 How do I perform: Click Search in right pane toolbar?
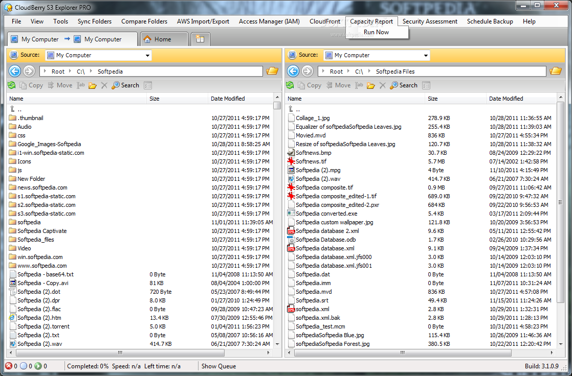click(404, 85)
